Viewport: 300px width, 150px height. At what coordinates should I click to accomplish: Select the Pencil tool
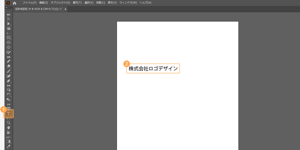point(9,61)
